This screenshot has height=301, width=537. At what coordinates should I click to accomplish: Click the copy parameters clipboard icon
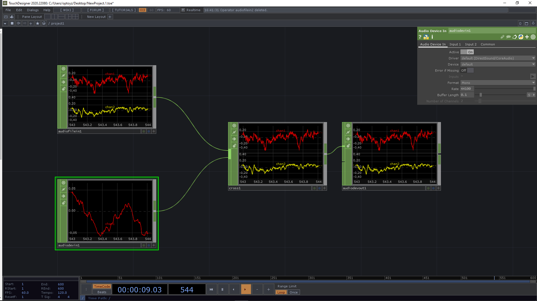click(515, 37)
